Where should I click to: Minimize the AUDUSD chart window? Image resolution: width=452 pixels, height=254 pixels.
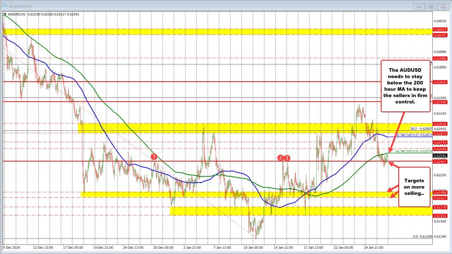click(419, 6)
